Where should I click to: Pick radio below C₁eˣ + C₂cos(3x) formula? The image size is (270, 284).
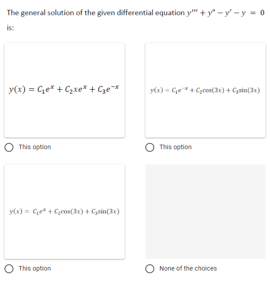pyautogui.click(x=9, y=269)
